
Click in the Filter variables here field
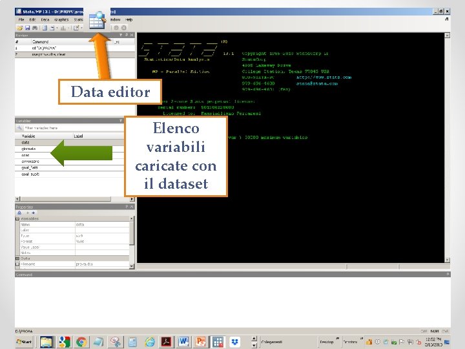click(x=73, y=128)
